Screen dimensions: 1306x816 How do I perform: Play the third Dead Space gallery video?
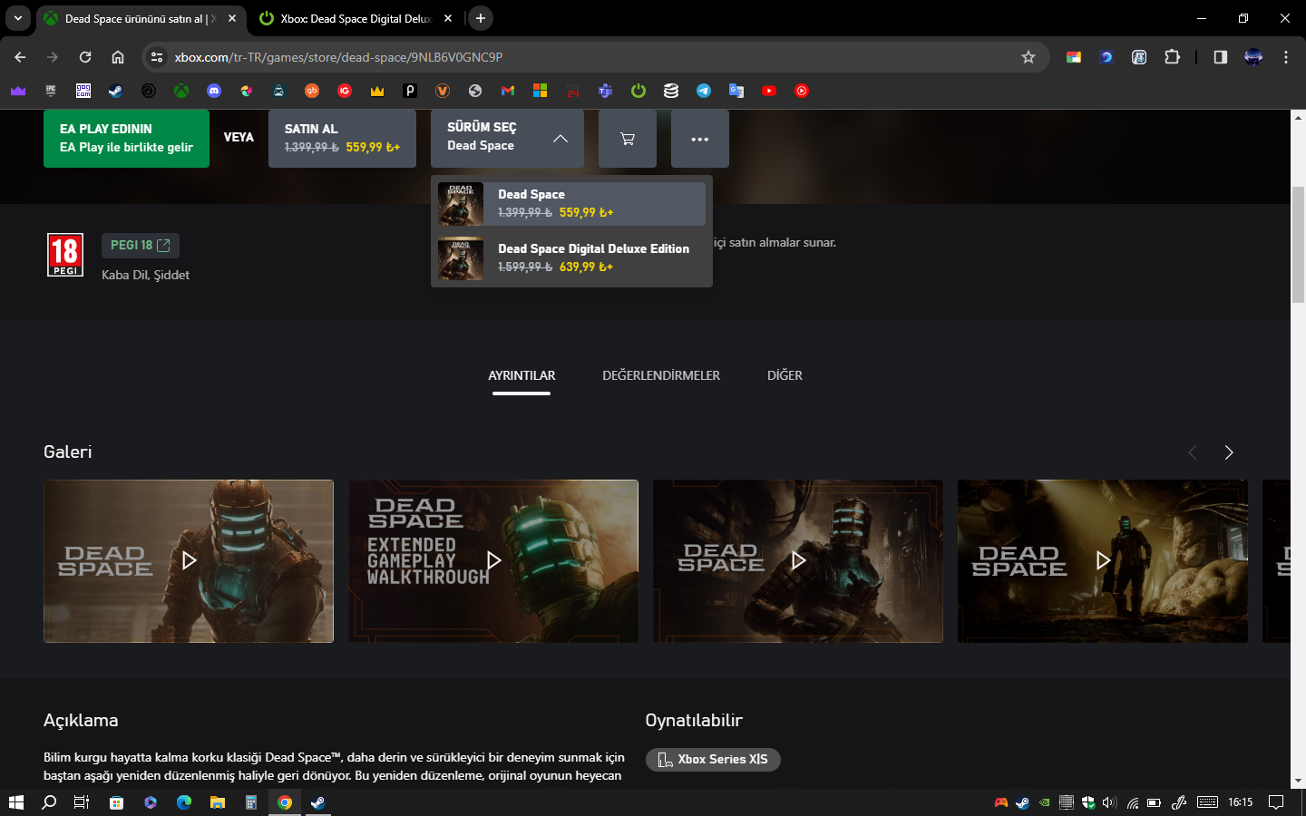(798, 561)
